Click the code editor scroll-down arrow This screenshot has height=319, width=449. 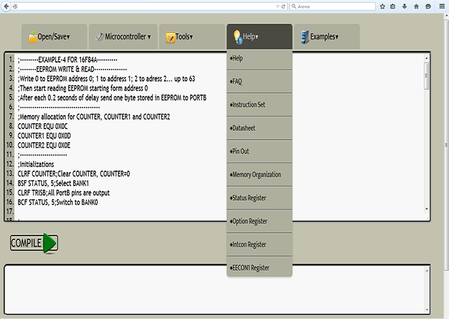pos(427,209)
